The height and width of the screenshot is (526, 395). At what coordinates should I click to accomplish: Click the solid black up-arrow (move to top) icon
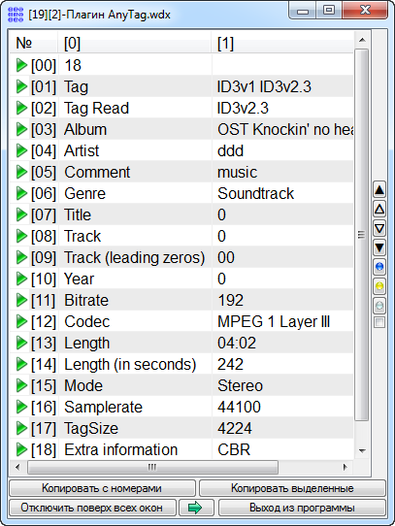pos(379,190)
